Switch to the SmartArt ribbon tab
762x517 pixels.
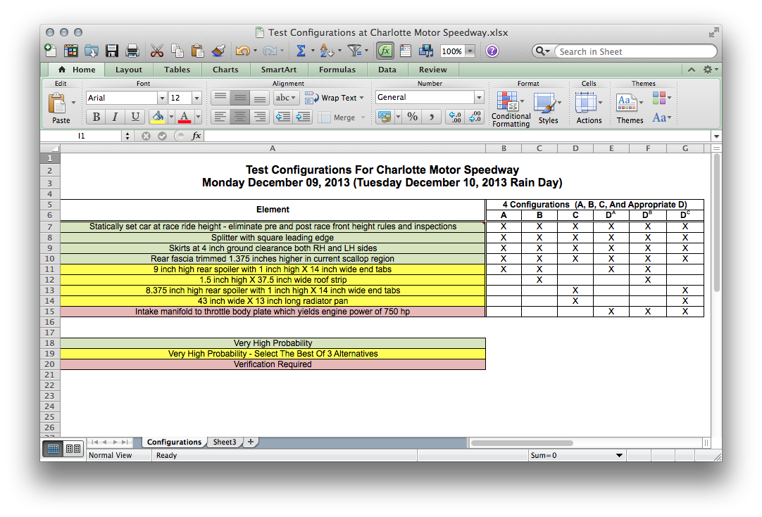tap(278, 70)
